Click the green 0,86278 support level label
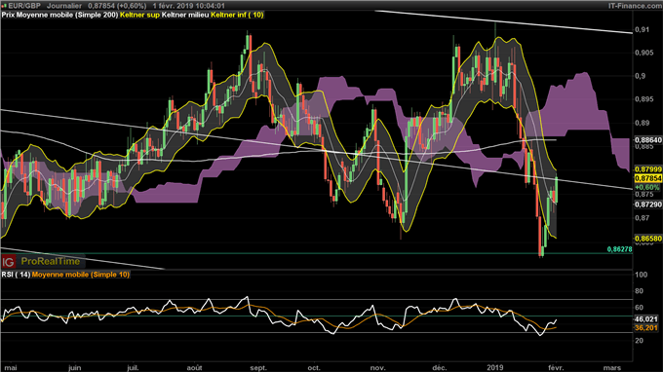Image resolution: width=663 pixels, height=372 pixels. 619,249
